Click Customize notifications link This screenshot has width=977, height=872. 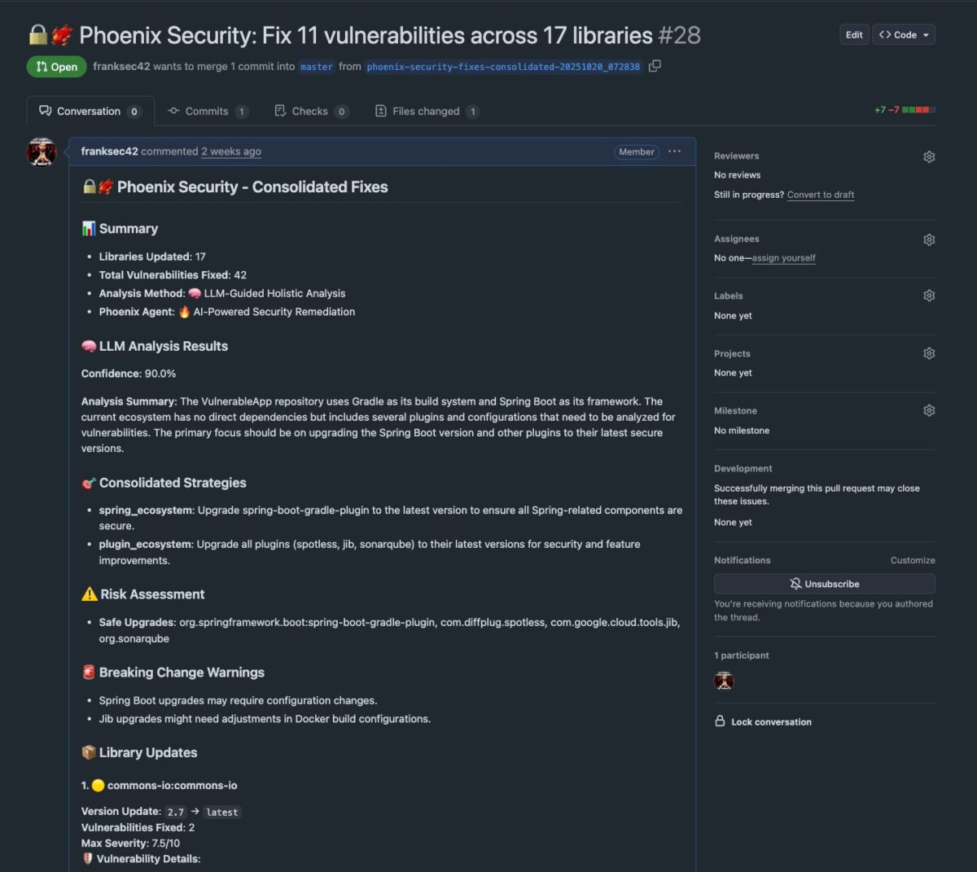pyautogui.click(x=913, y=560)
